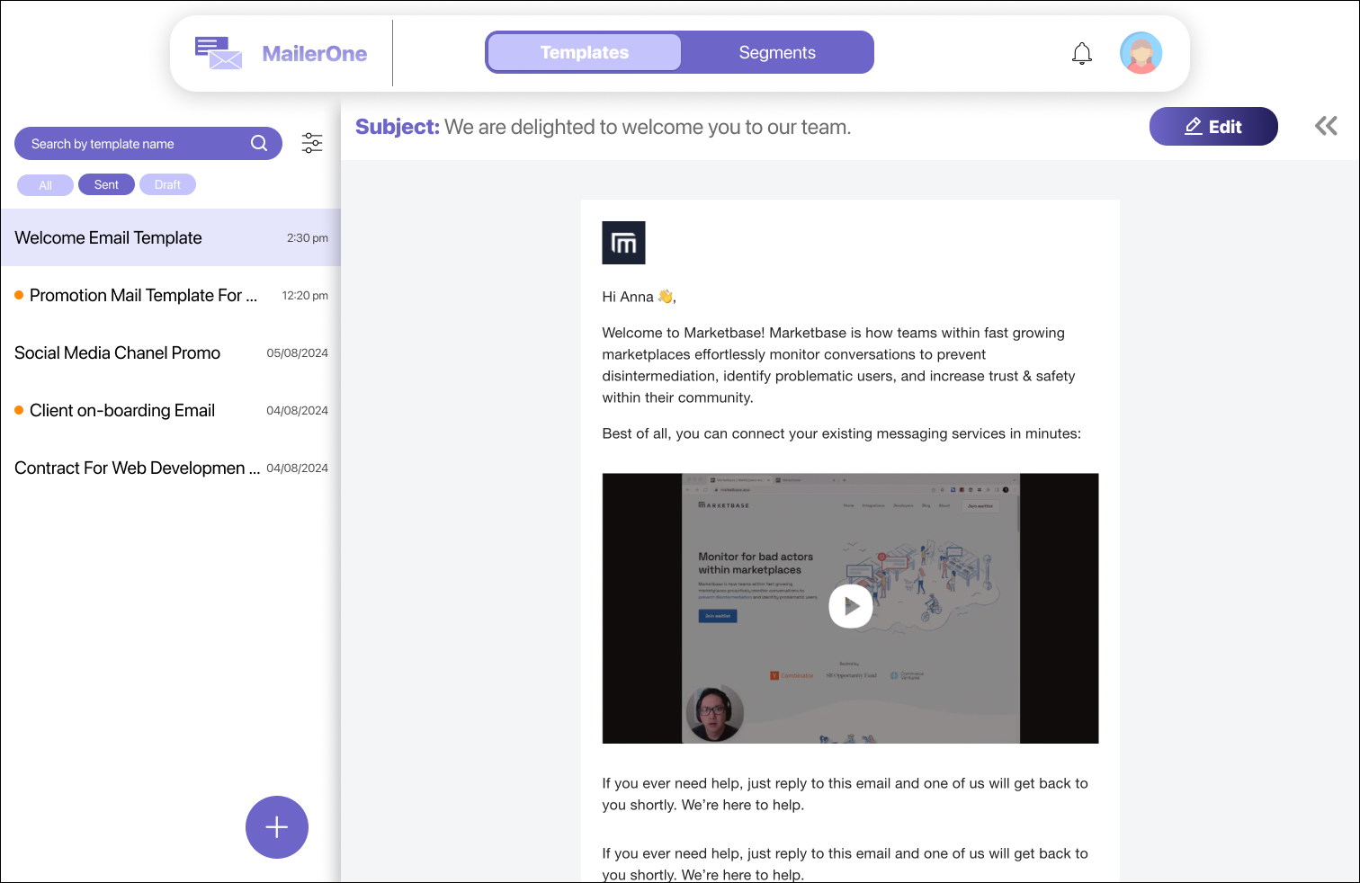Click the search magnifier icon
The height and width of the screenshot is (883, 1360).
coord(259,143)
